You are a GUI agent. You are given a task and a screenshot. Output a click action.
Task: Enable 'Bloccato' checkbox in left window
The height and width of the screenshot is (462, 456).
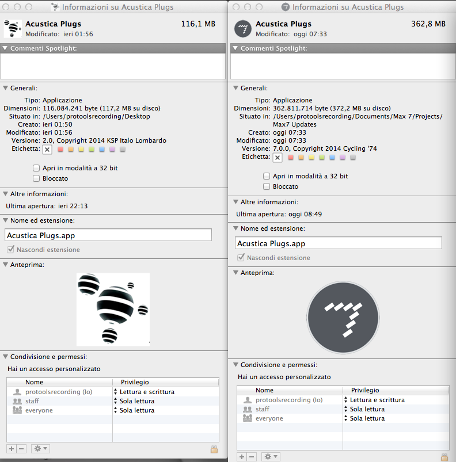[x=36, y=178]
